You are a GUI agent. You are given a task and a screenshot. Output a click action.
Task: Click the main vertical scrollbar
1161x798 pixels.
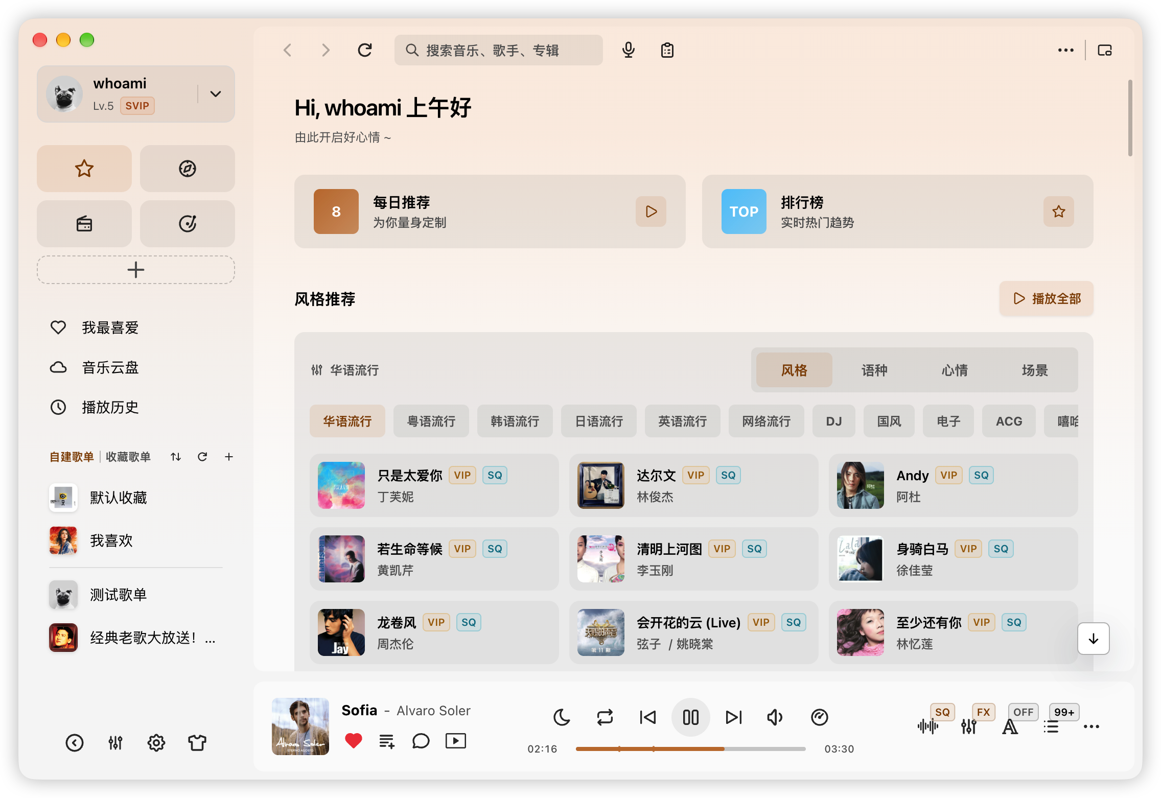[1130, 118]
